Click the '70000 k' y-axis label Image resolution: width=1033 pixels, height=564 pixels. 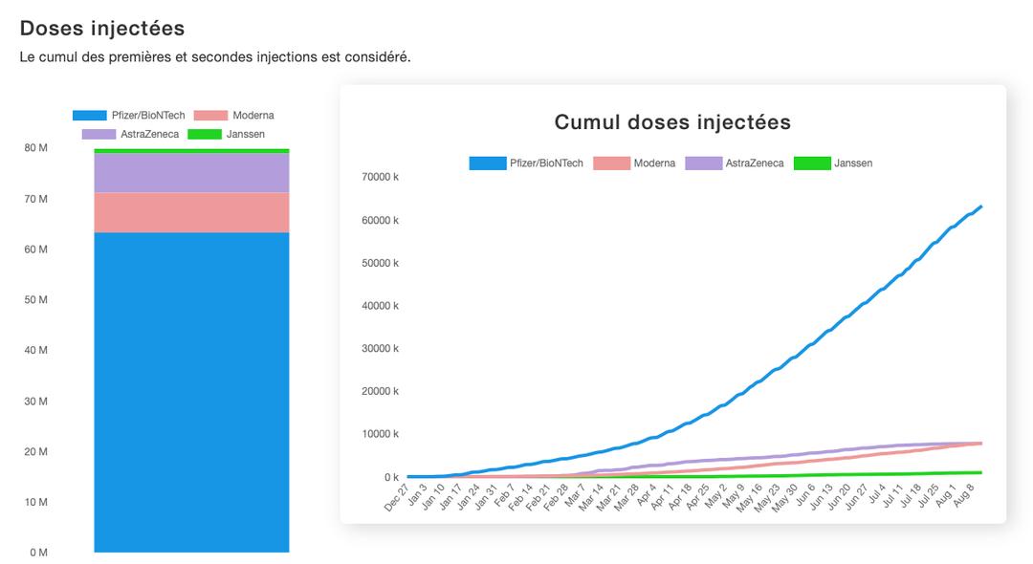tap(380, 177)
